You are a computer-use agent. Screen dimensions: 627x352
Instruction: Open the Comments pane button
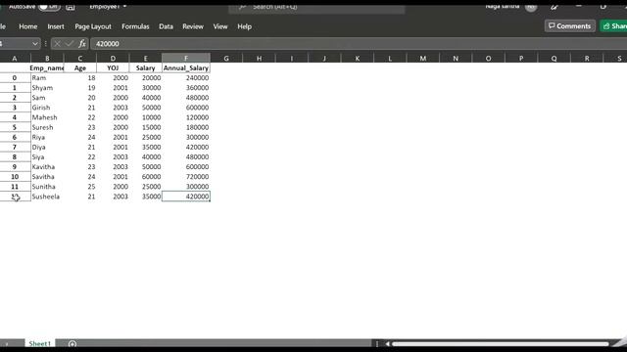pos(570,26)
